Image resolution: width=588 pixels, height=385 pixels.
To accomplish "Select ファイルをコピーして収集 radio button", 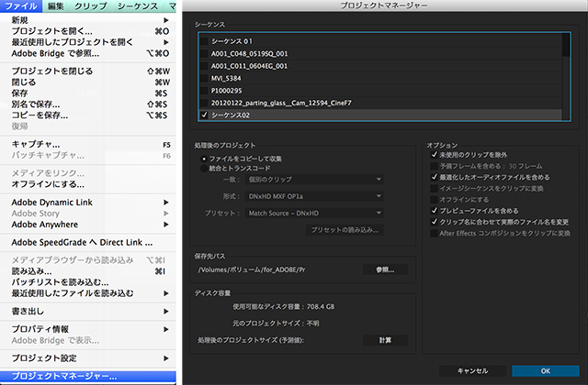I will [204, 159].
